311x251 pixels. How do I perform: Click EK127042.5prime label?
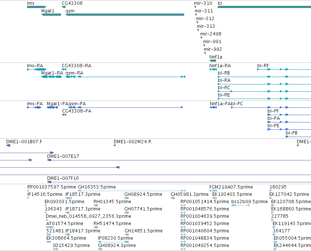click(x=289, y=194)
